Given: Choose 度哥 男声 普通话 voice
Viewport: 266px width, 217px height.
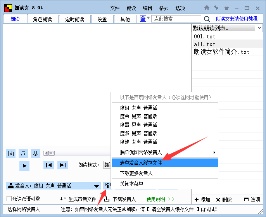Looking at the screenshot, I should [x=165, y=125].
